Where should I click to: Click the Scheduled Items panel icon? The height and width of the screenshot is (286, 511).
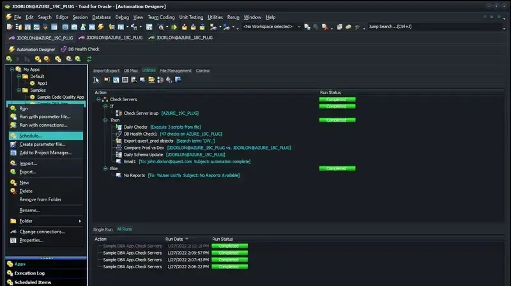tap(10, 282)
